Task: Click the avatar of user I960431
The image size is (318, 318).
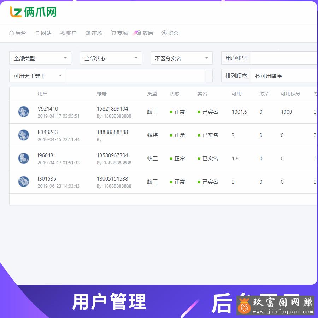Action: (24, 158)
